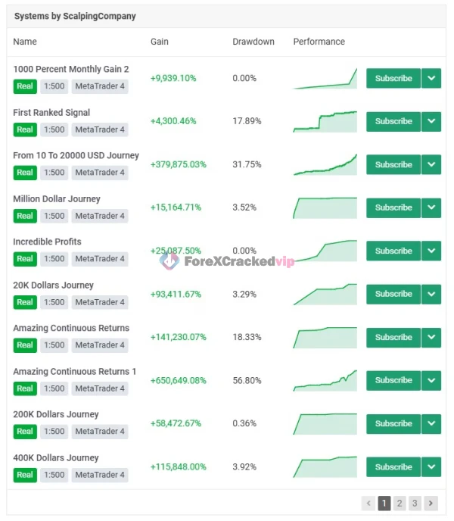Subscribe to 200K Dollars Journey system
The image size is (454, 521).
(393, 423)
